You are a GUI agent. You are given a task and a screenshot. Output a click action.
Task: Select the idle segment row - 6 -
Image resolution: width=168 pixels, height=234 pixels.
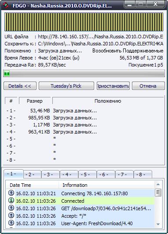31,146
